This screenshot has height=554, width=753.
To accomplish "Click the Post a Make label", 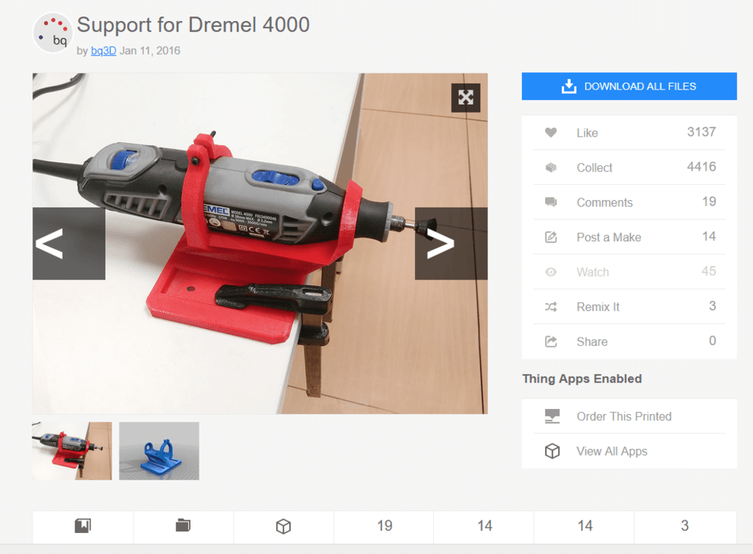I will (609, 238).
